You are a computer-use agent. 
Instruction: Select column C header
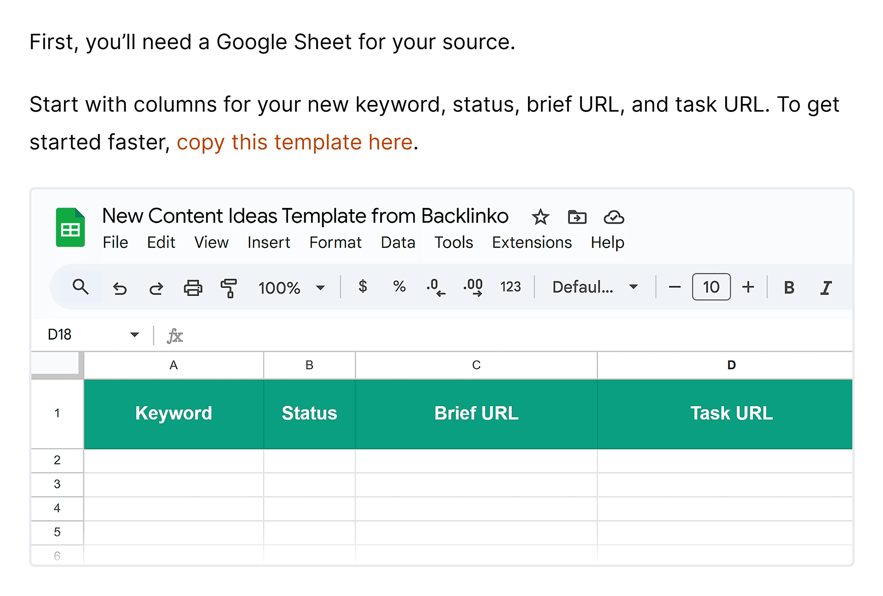[476, 365]
